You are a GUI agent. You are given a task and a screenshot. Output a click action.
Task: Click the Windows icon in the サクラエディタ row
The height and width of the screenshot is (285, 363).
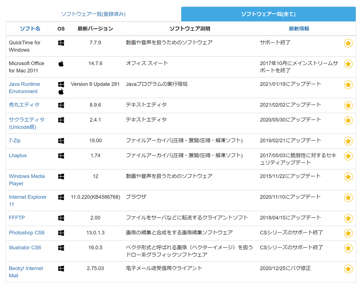61,120
